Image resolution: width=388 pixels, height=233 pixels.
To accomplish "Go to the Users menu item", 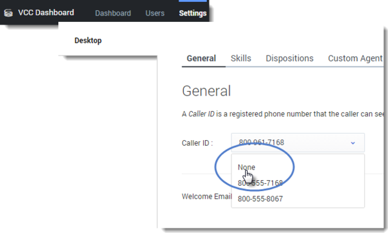I will 155,13.
